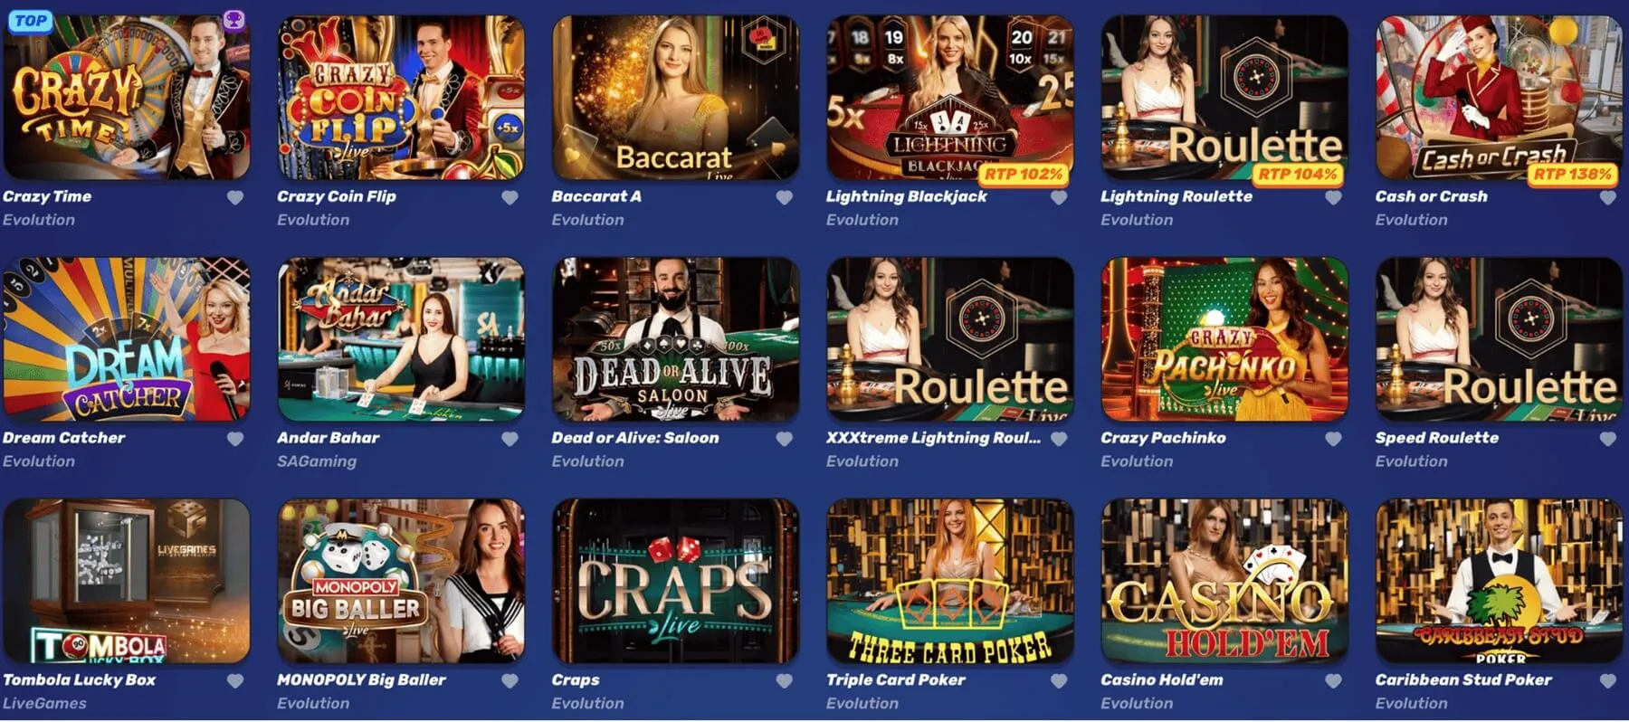This screenshot has width=1629, height=722.
Task: Open Casino Hold'em game thumbnail
Action: pos(1224,581)
